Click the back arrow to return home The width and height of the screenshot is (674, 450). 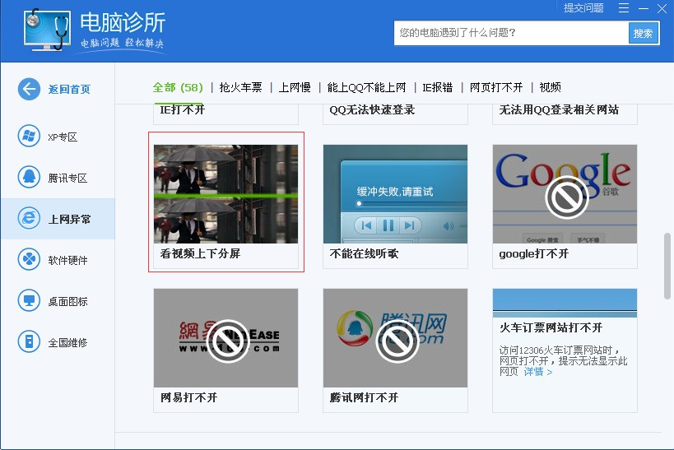tap(30, 89)
